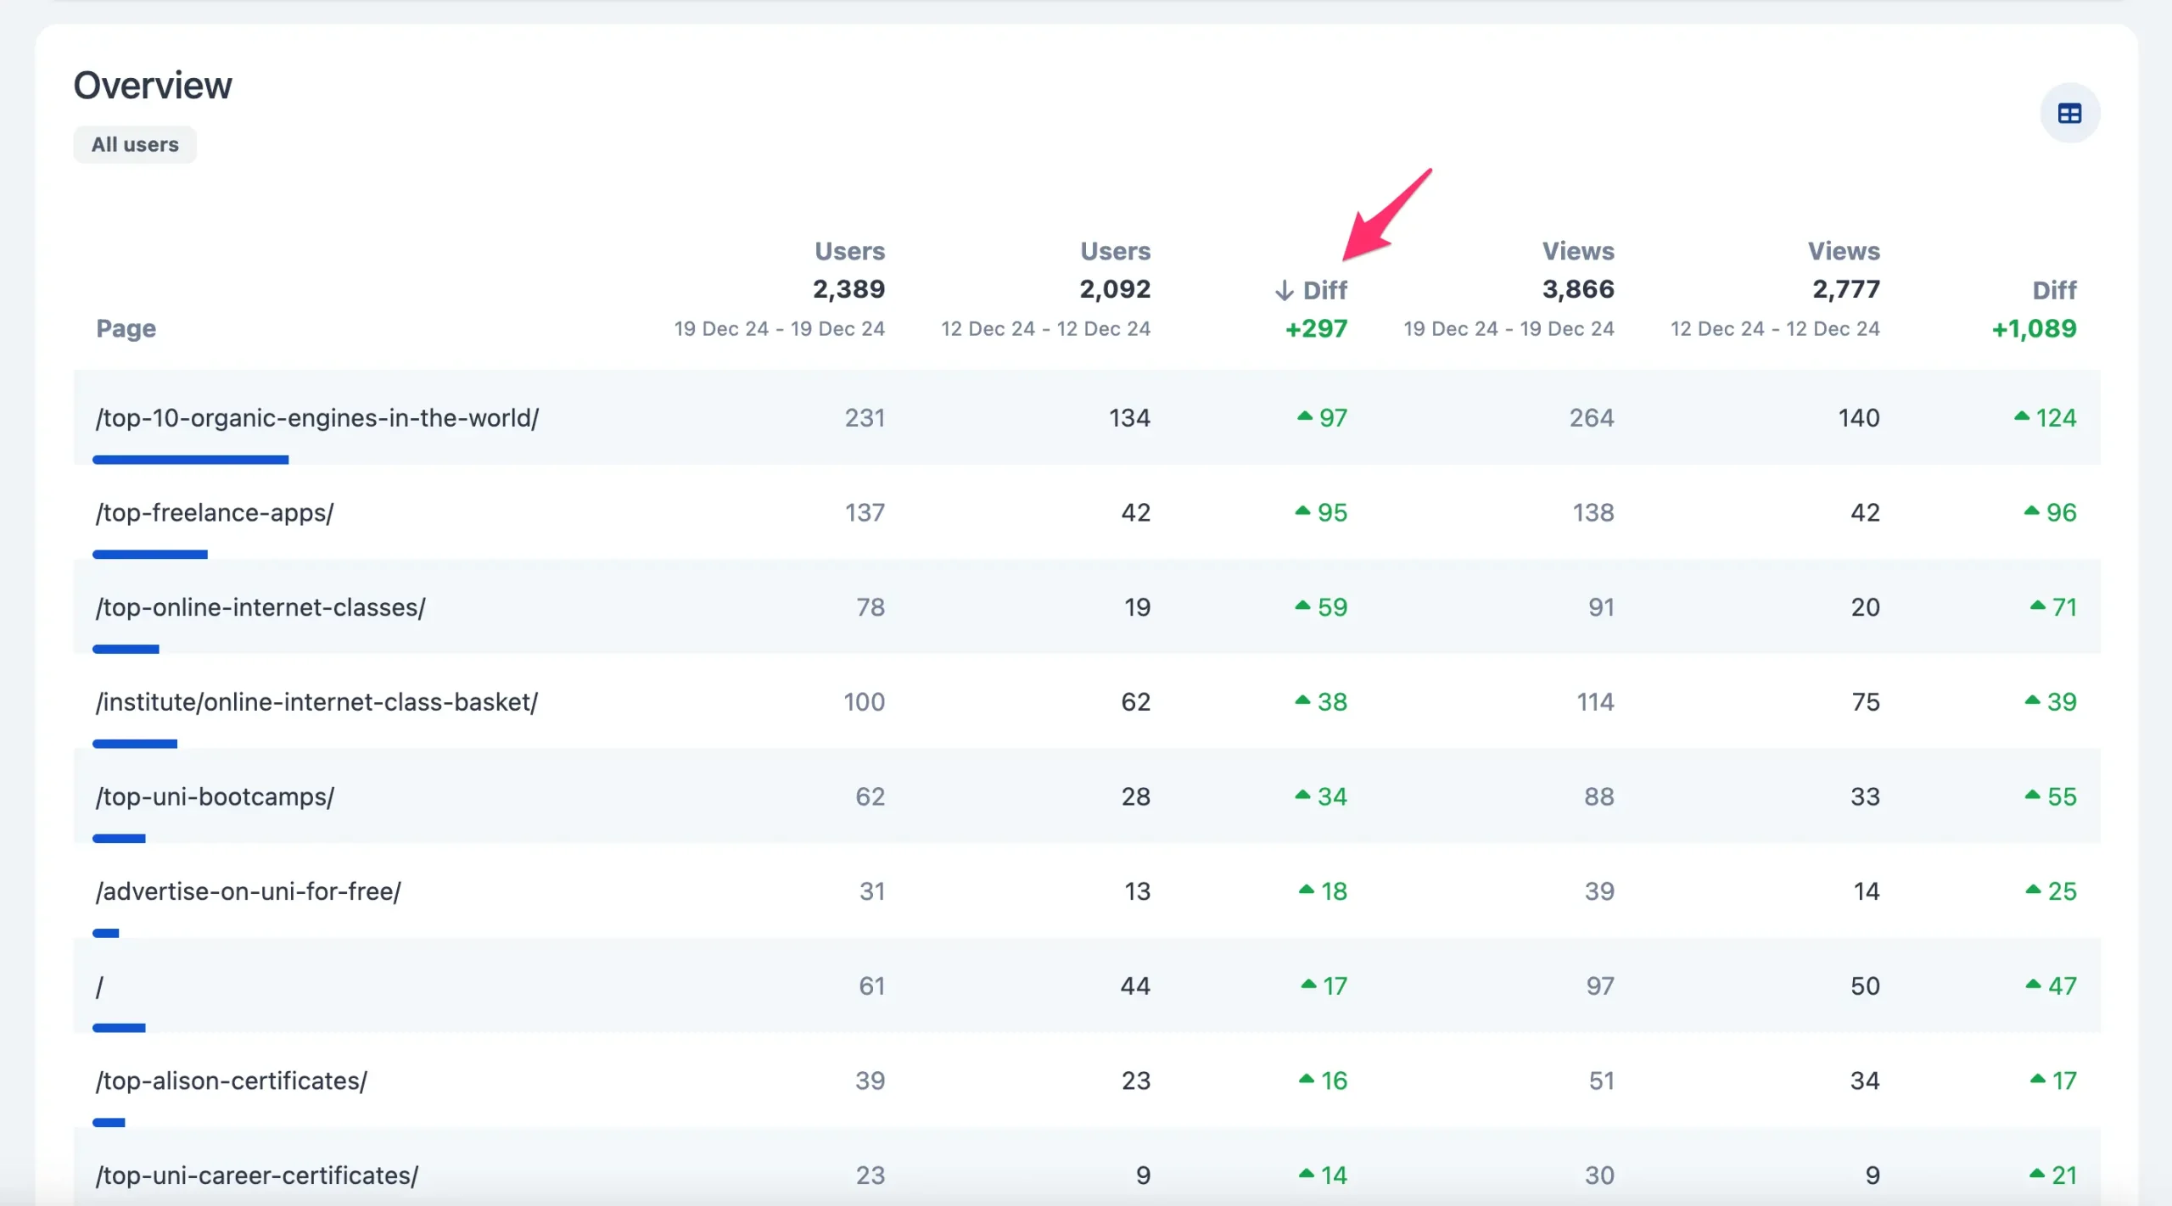
Task: Click the up 18 diff value
Action: 1323,891
